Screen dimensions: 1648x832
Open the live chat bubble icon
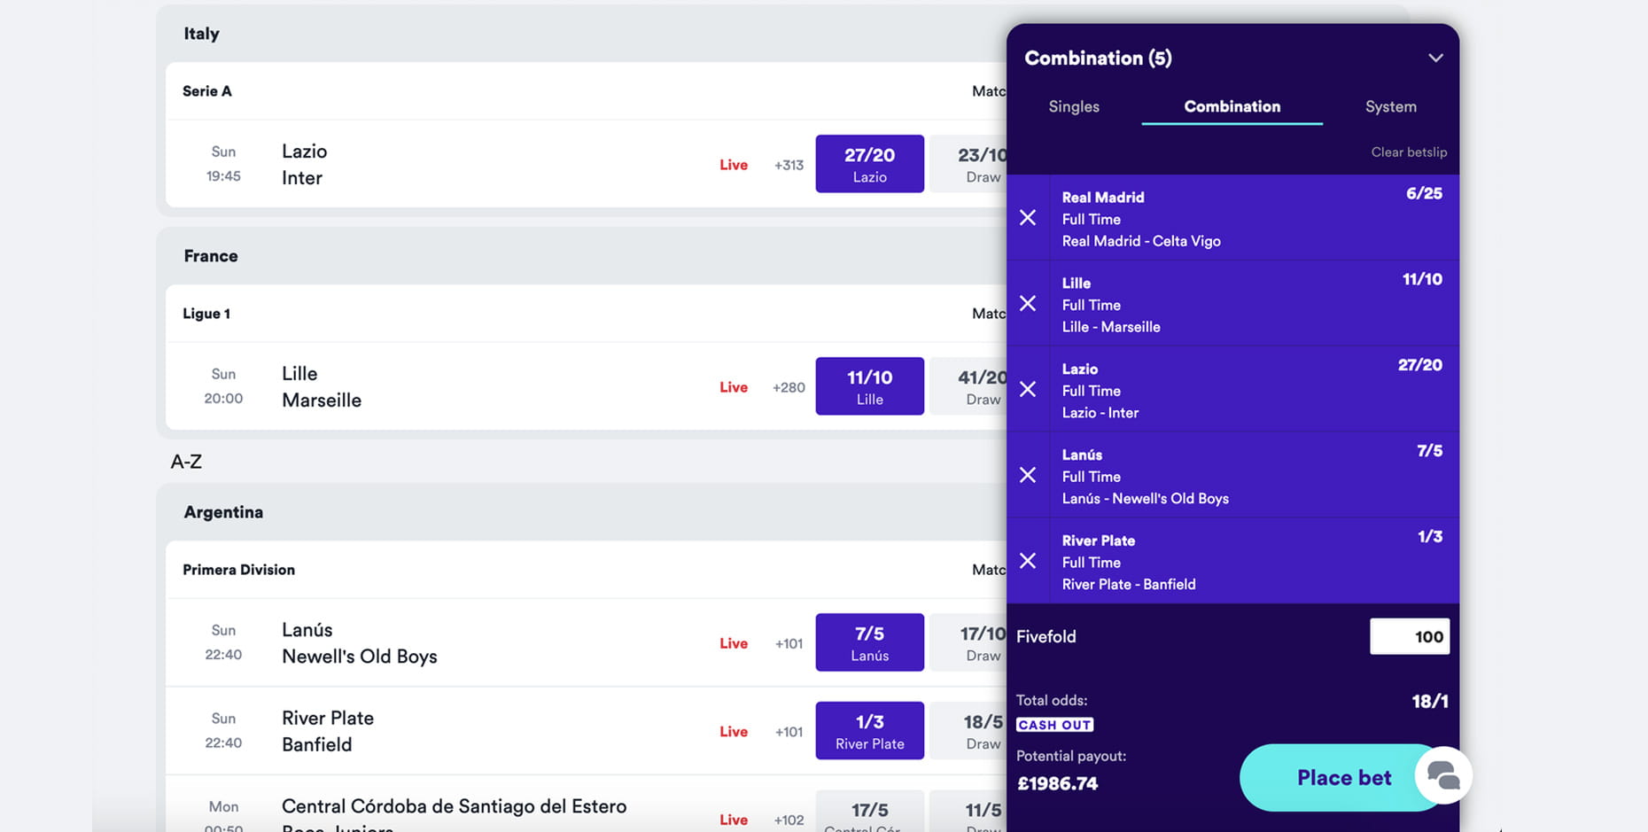pos(1443,775)
